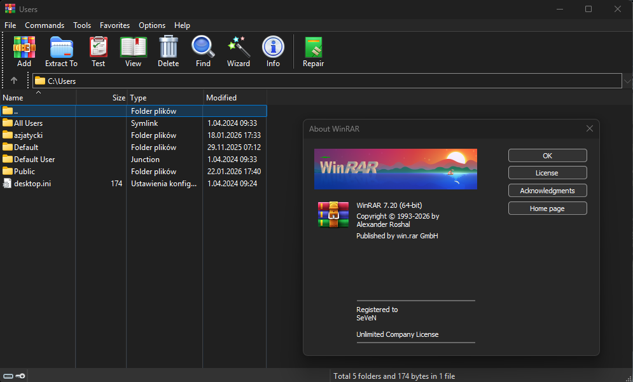
Task: Click OK in About WinRAR dialog
Action: 547,156
